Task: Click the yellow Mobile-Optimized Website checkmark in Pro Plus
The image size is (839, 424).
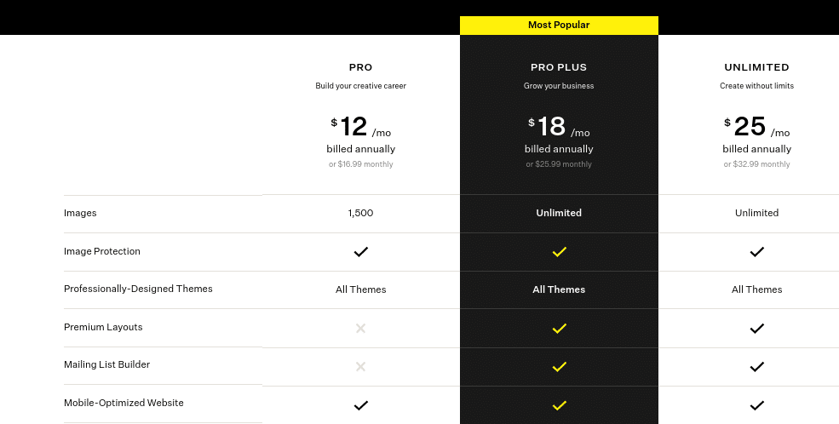Action: point(559,405)
